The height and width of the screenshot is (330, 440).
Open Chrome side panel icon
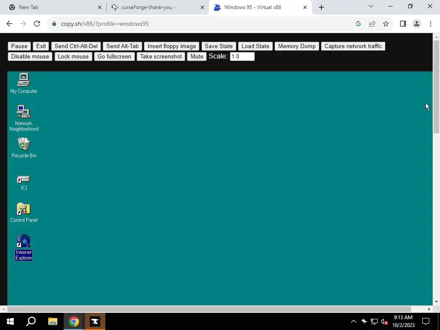[403, 24]
